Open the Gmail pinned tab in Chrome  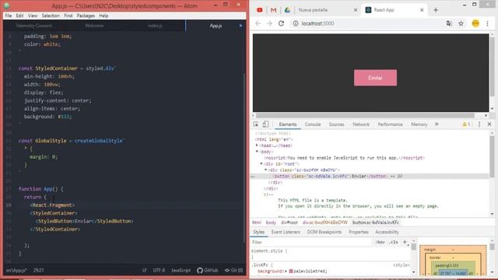click(x=273, y=10)
